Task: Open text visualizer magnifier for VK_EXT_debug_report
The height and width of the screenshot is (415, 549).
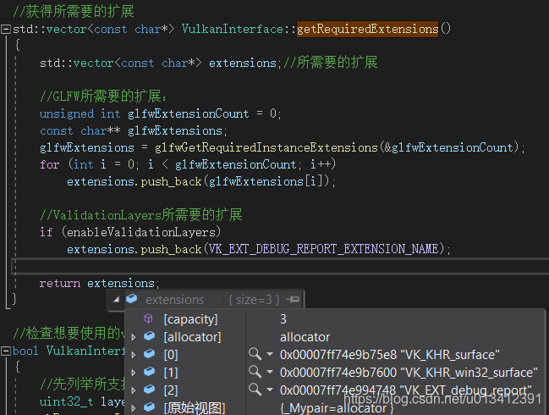Action: (x=255, y=389)
